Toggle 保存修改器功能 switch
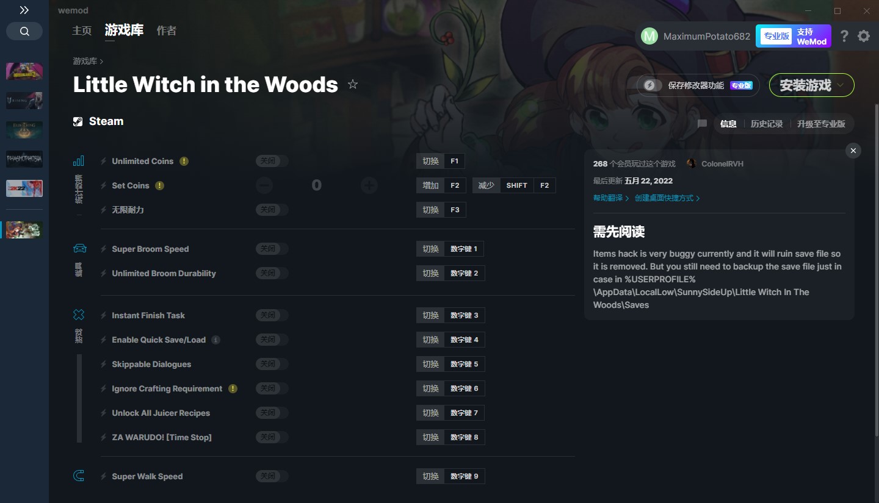This screenshot has width=879, height=503. pos(653,85)
